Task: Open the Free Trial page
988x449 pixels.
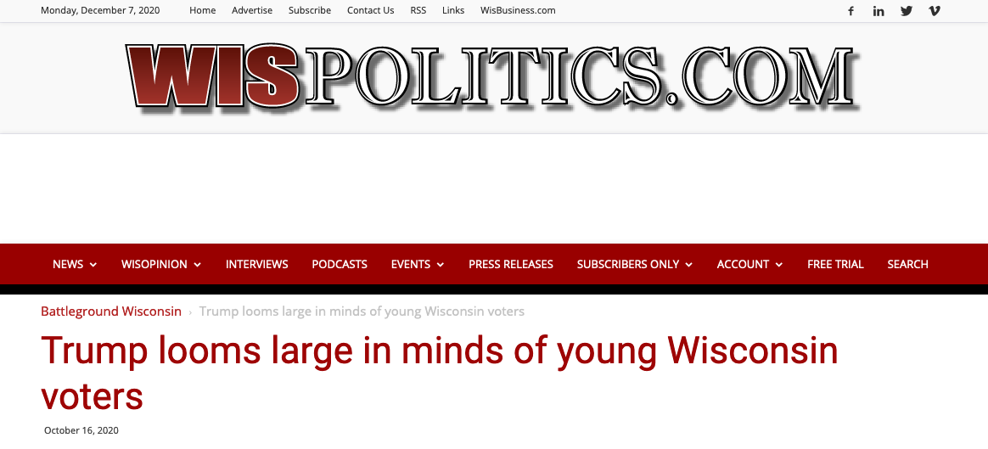Action: click(x=835, y=264)
